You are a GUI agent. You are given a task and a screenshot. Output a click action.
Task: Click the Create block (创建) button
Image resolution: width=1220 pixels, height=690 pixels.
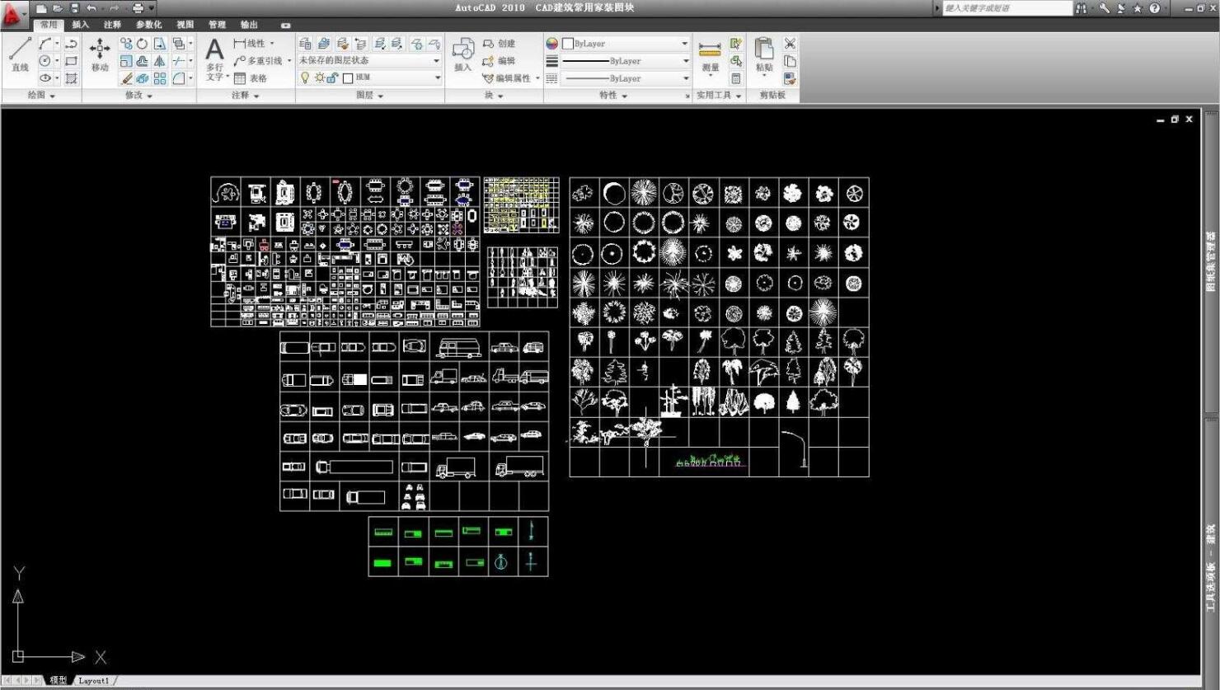click(x=499, y=44)
